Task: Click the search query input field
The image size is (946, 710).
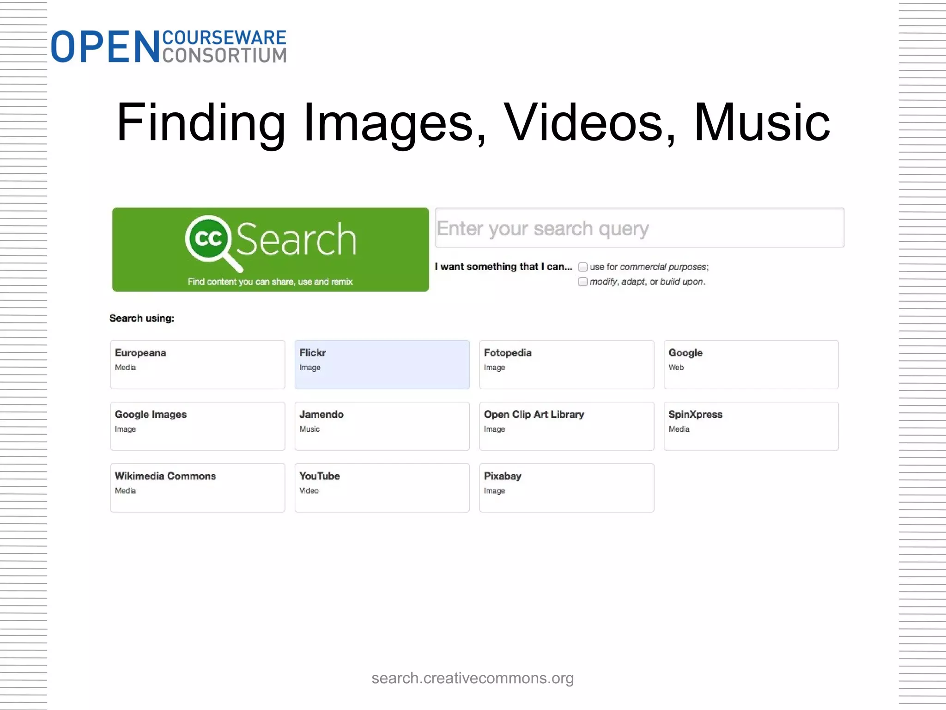Action: (639, 228)
